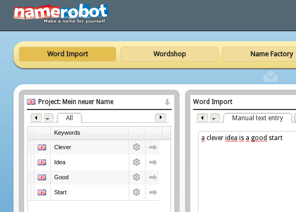Click the arrow icon for Clever
This screenshot has height=212, width=296.
pos(153,147)
